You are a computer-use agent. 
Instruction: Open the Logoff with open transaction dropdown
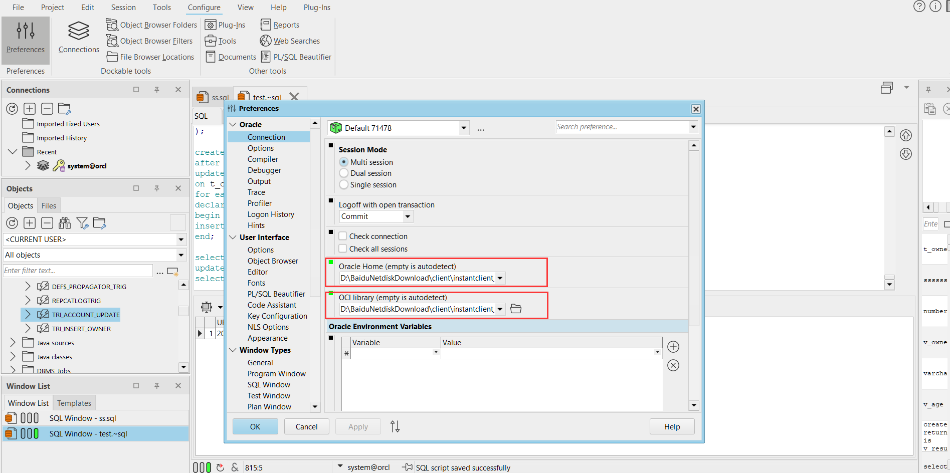tap(408, 216)
